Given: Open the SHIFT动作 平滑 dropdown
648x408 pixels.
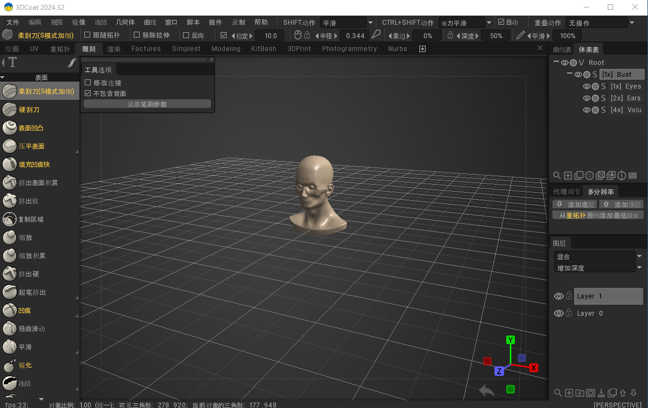Looking at the screenshot, I should click(347, 23).
